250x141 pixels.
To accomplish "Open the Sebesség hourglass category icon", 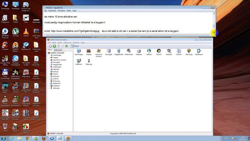I will [89, 62].
